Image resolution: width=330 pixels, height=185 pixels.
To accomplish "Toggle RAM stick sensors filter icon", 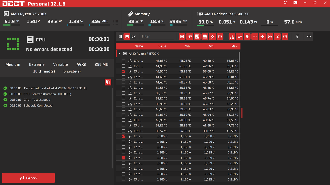I will pos(212,36).
